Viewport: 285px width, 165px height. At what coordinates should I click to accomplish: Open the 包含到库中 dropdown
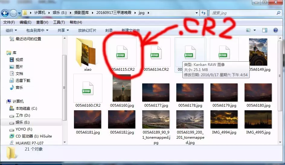pos(37,31)
